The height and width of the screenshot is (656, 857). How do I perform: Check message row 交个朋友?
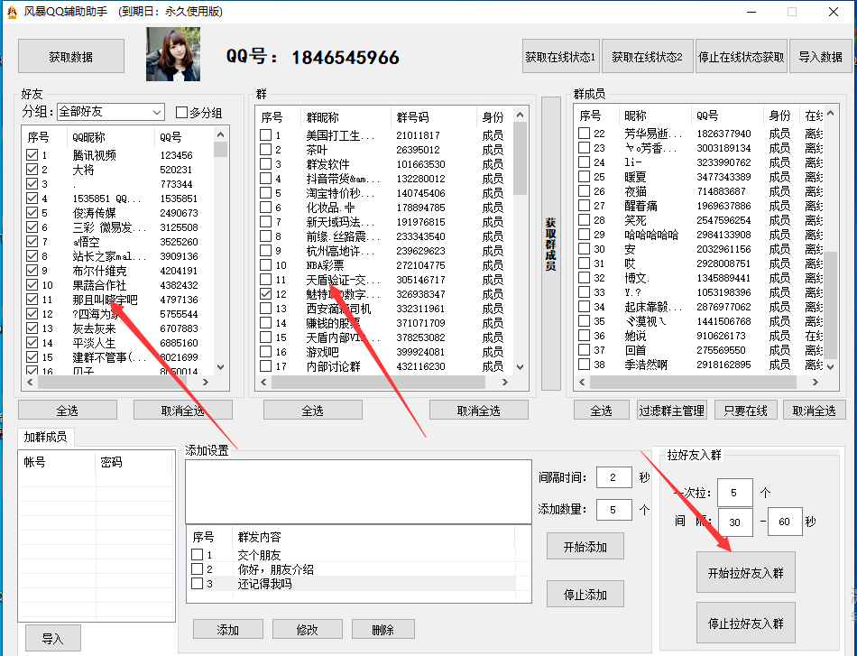(198, 554)
